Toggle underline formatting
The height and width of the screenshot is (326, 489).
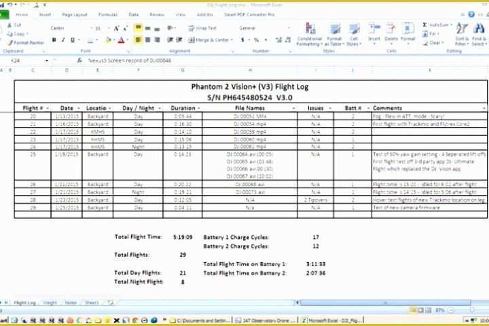pos(73,40)
